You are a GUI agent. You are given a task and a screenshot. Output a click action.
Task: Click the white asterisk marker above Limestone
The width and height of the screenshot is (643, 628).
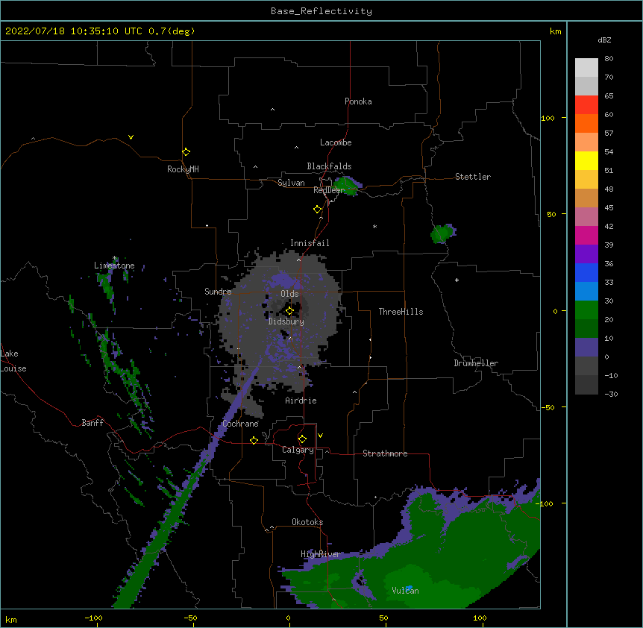click(x=115, y=258)
